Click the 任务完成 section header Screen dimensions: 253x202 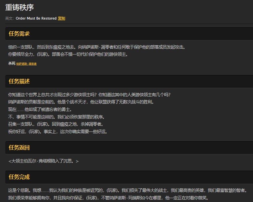tap(19, 177)
